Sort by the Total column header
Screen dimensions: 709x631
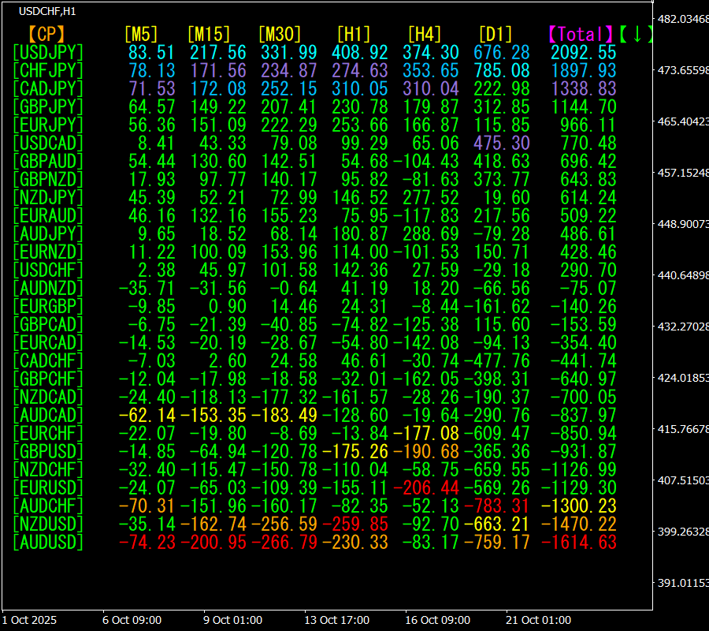click(x=581, y=34)
